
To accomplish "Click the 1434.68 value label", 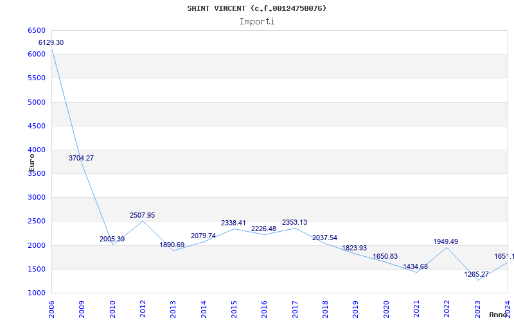I will 415,266.
